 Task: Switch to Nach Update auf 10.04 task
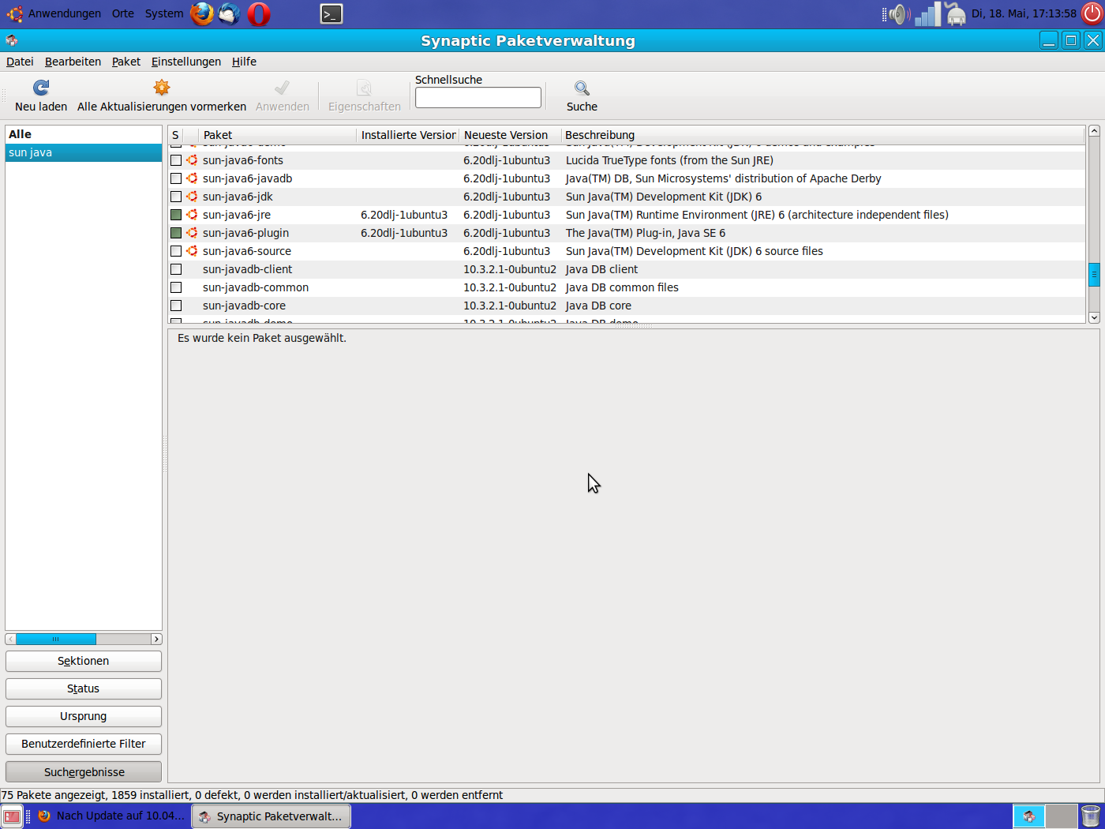(x=111, y=816)
